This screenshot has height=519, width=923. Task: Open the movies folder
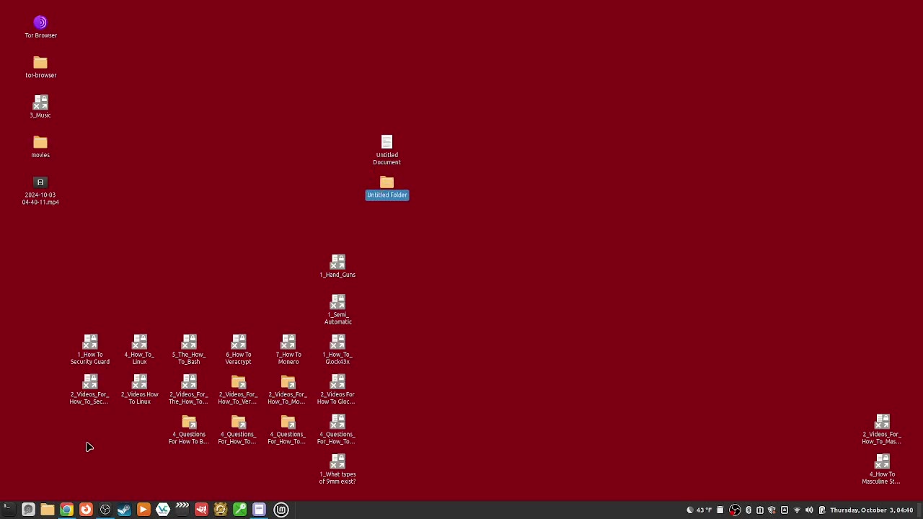pyautogui.click(x=40, y=146)
